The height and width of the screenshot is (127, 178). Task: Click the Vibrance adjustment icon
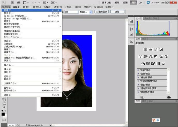click(140, 56)
